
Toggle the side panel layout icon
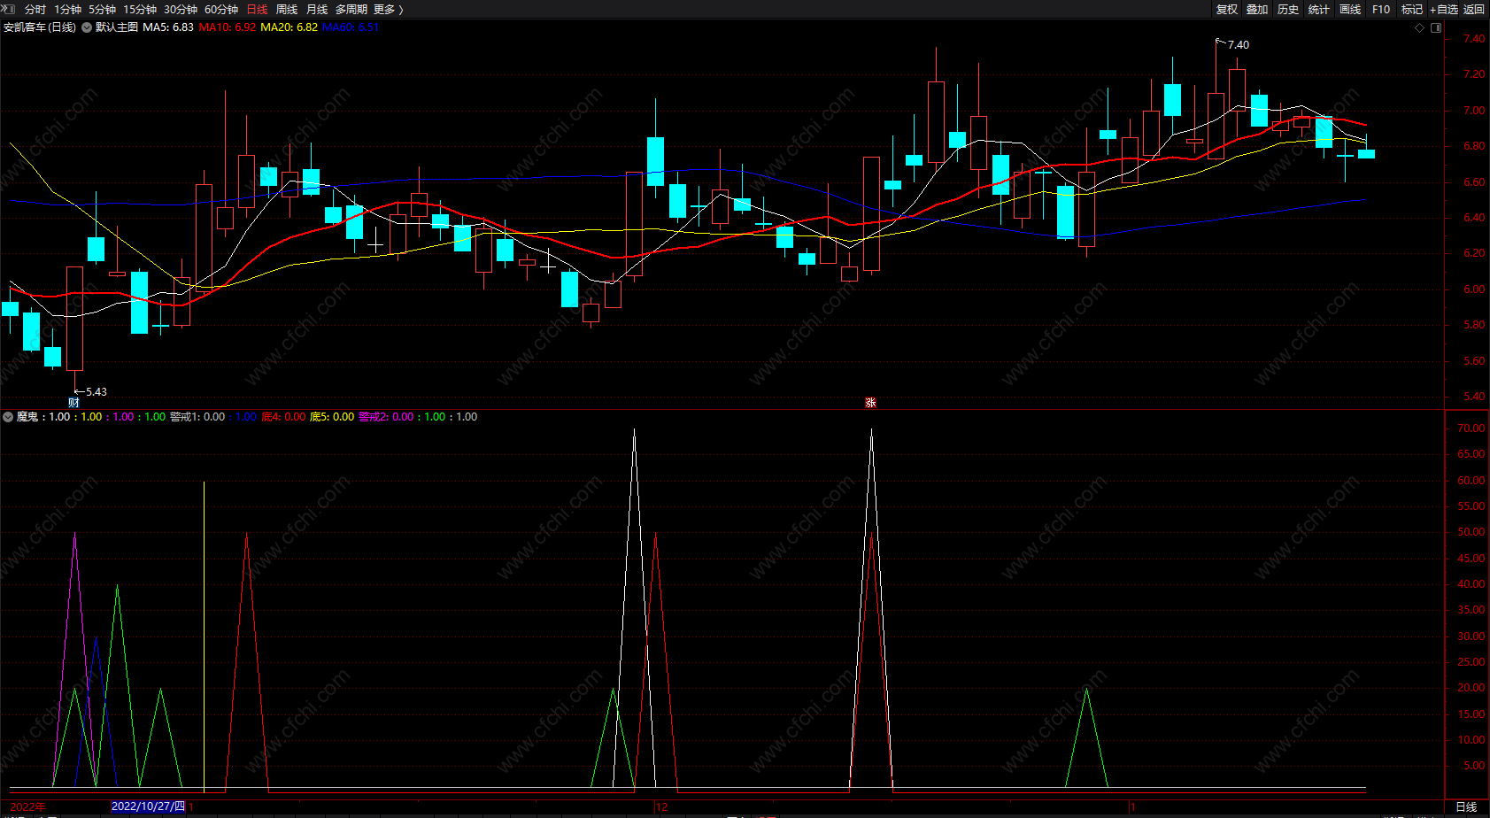[x=1436, y=27]
